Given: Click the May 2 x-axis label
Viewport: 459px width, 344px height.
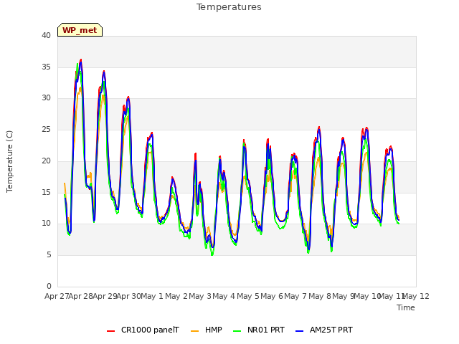Looking at the screenshot, I should pyautogui.click(x=176, y=296).
